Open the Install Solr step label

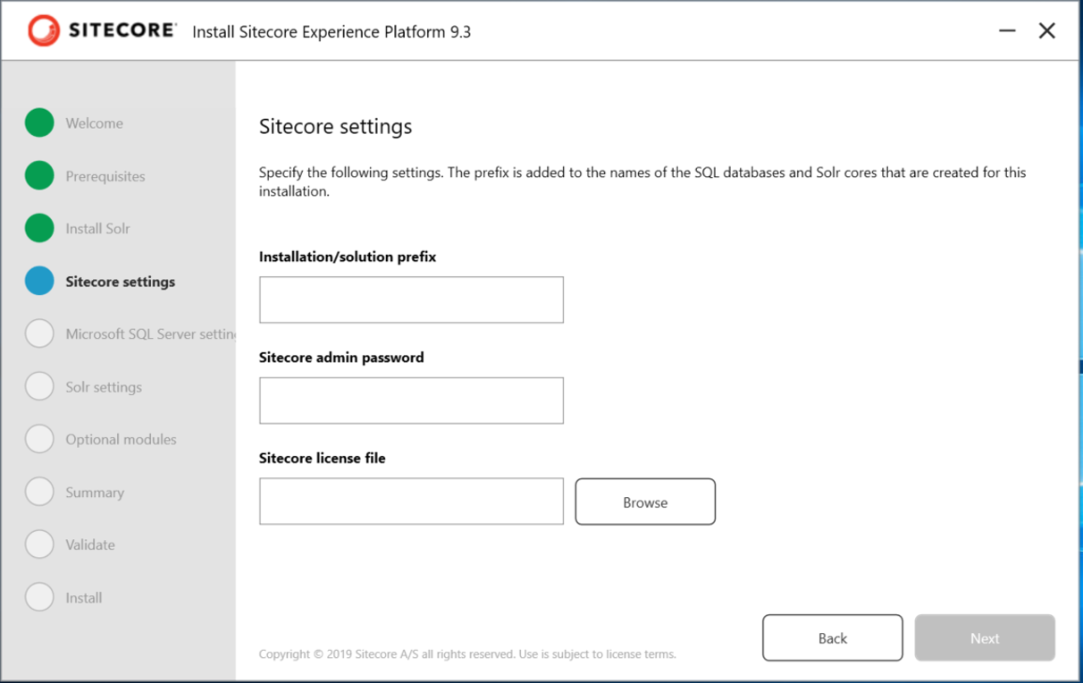(x=97, y=229)
